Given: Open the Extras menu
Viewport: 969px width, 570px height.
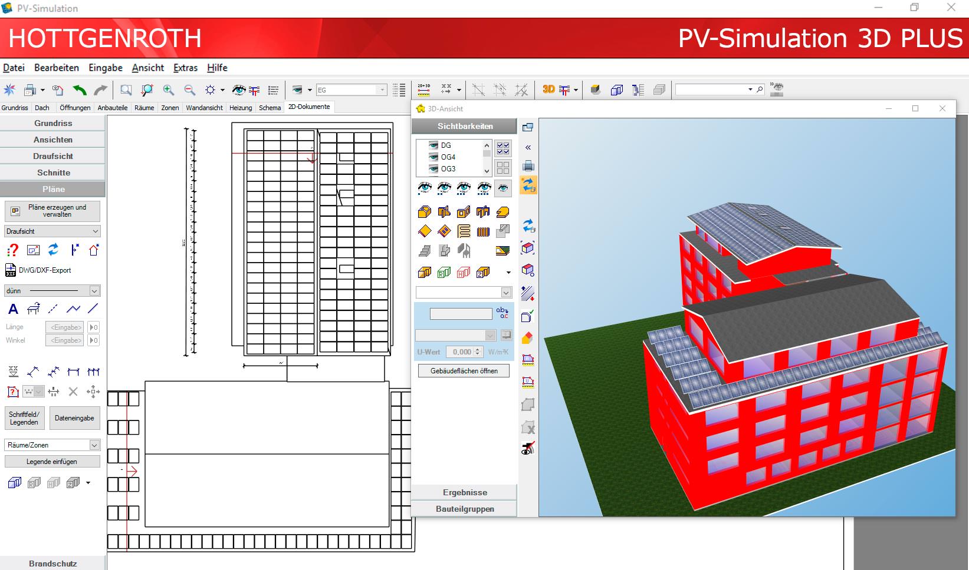Looking at the screenshot, I should 185,68.
